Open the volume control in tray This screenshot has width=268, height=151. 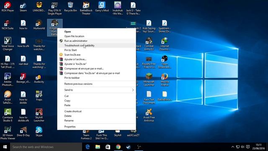click(243, 147)
